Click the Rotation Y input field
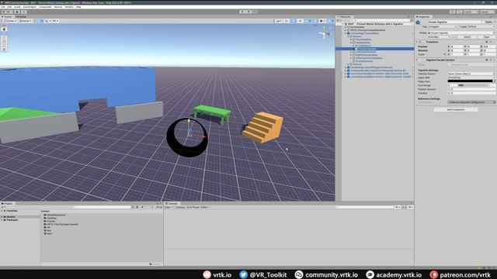497x279 pixels. [474, 50]
